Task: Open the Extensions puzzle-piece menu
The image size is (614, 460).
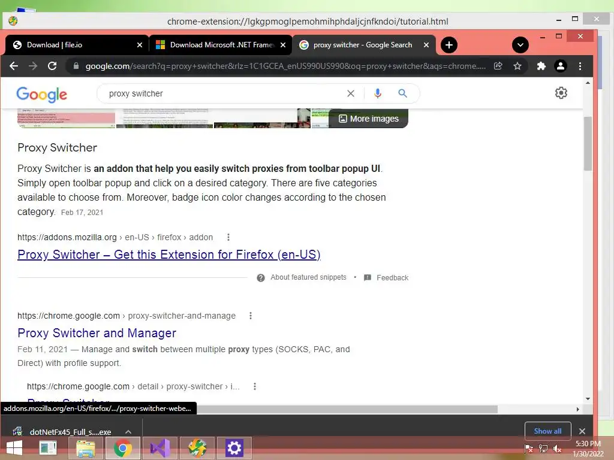Action: pyautogui.click(x=541, y=66)
